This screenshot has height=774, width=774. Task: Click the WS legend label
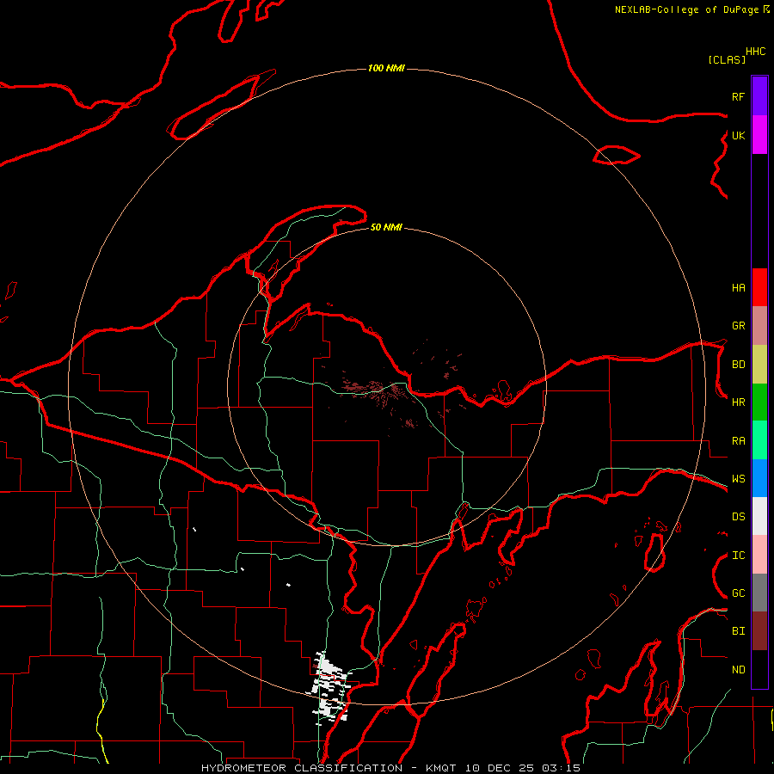click(738, 479)
